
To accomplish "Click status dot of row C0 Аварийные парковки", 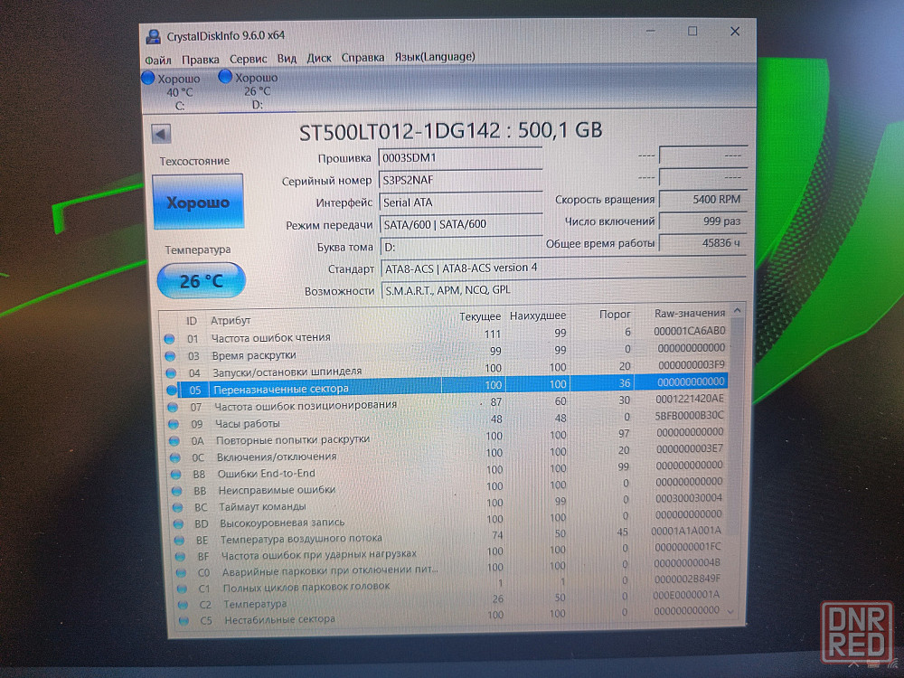I will [181, 572].
